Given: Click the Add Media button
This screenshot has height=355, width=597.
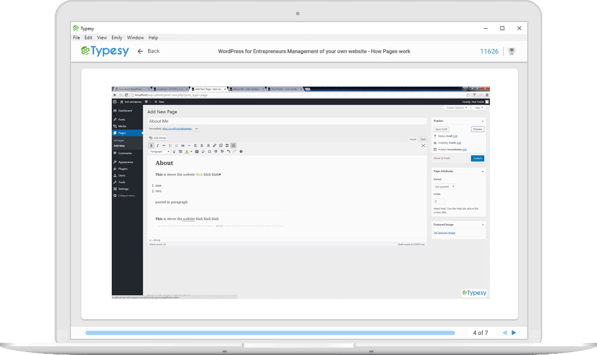Looking at the screenshot, I should 158,138.
